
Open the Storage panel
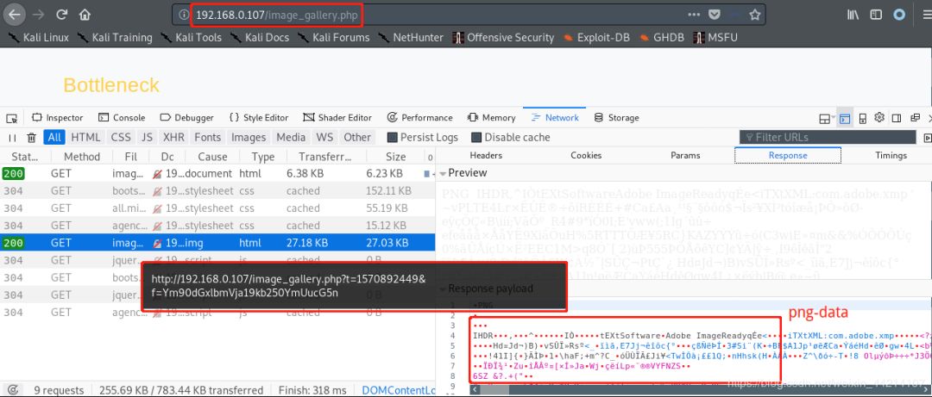tap(616, 117)
